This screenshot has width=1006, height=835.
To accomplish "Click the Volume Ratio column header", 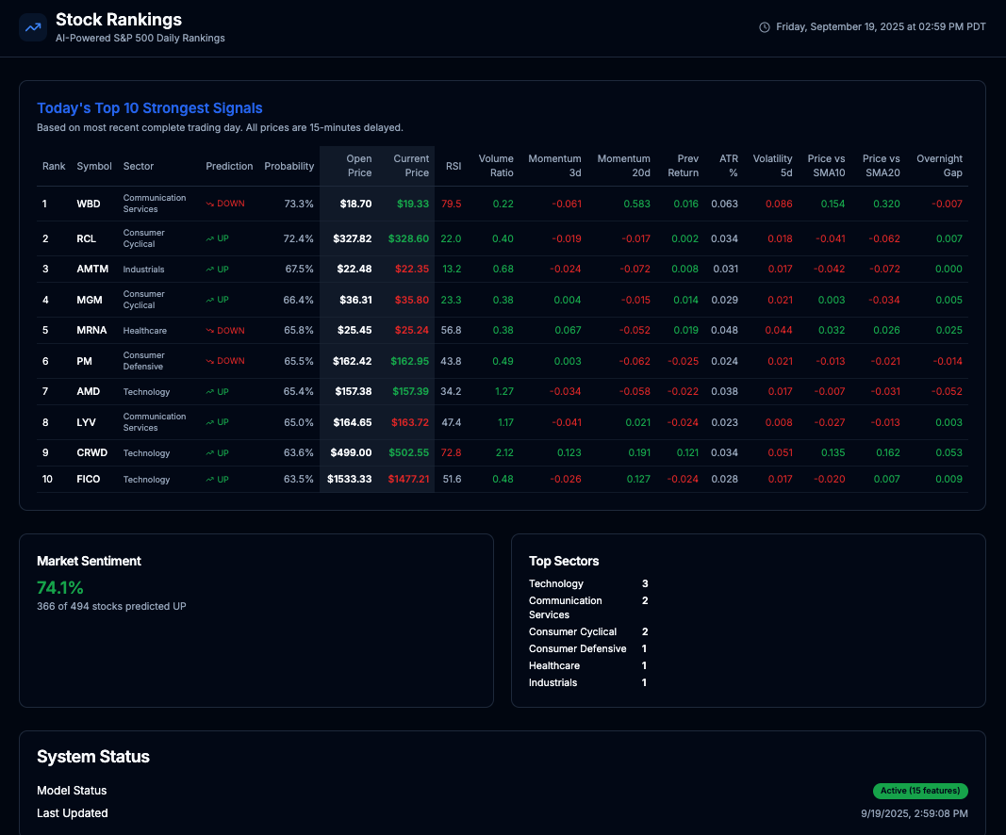I will [x=496, y=166].
